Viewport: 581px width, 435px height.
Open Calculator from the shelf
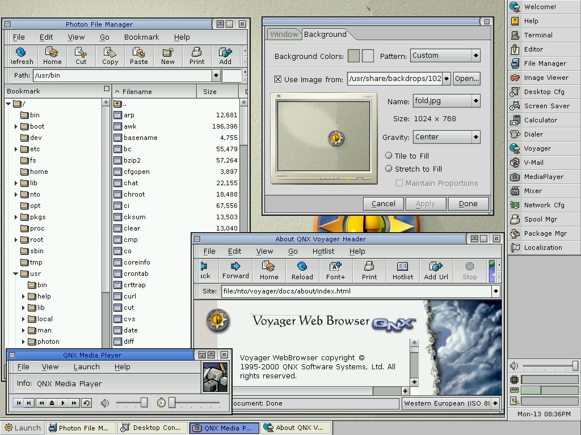point(544,120)
